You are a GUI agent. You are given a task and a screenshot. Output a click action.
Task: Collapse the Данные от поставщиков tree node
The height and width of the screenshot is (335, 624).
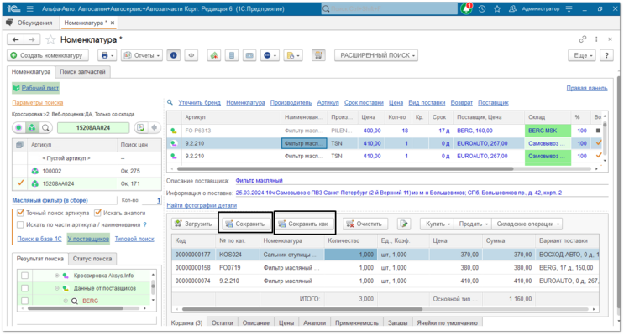click(57, 288)
